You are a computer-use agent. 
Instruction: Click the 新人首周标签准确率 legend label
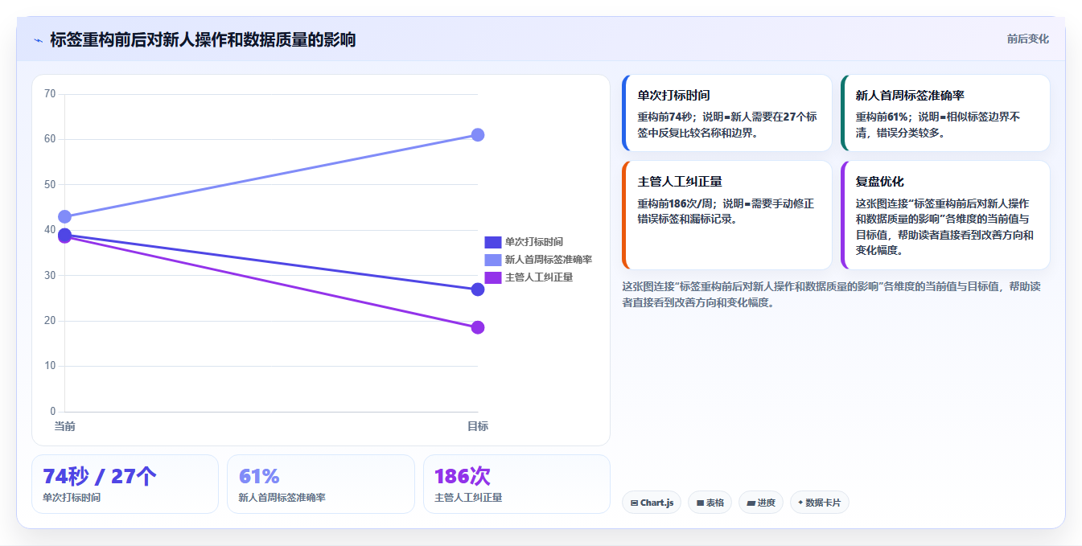[548, 260]
